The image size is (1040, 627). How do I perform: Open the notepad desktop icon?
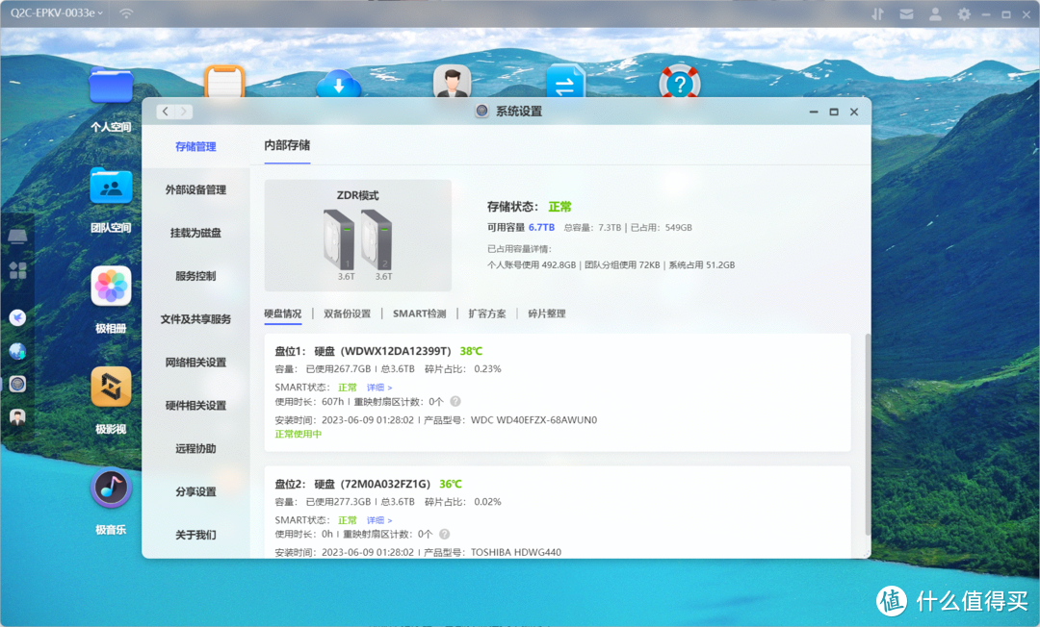point(224,82)
